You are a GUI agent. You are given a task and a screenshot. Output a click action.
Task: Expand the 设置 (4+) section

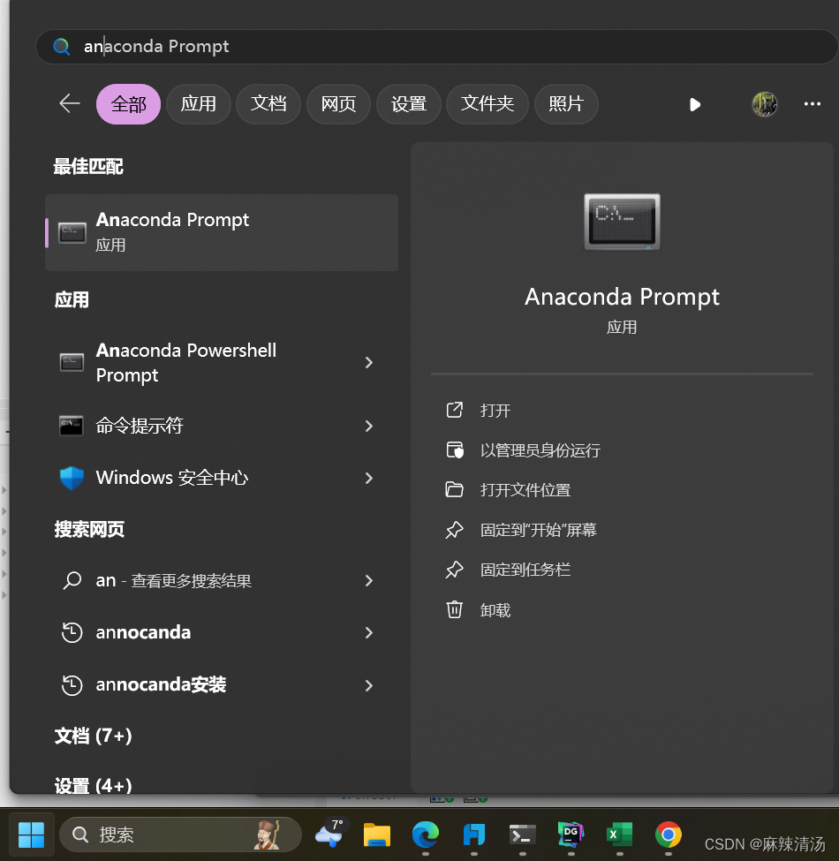(x=94, y=785)
